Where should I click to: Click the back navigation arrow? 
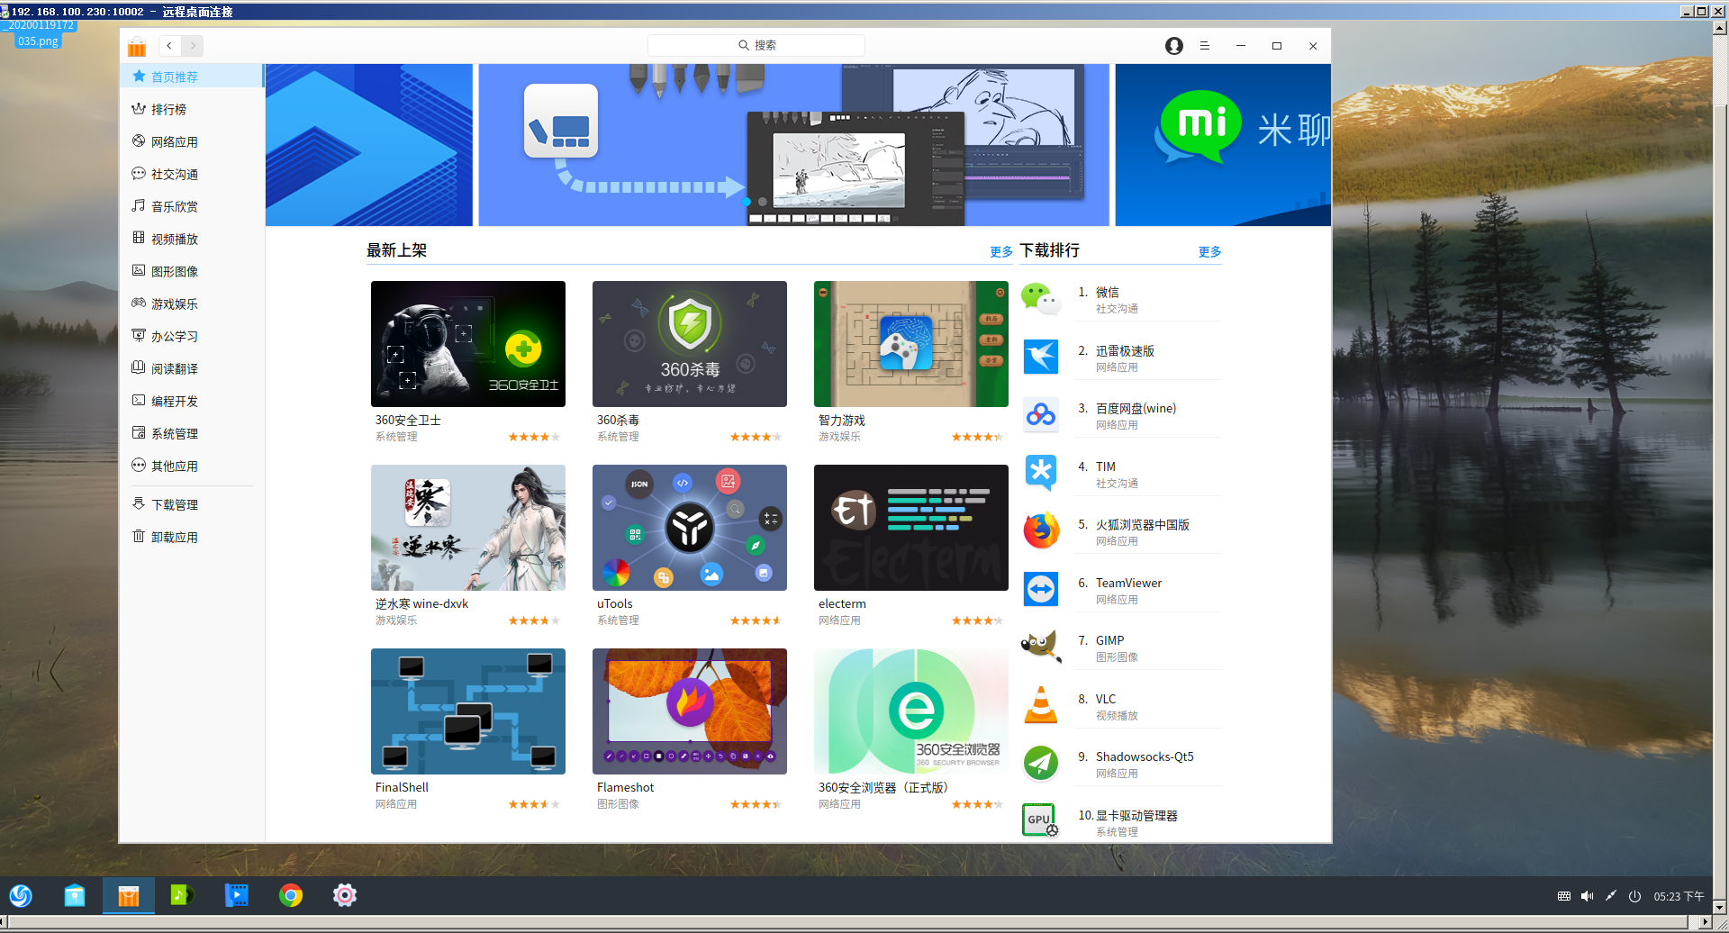169,45
